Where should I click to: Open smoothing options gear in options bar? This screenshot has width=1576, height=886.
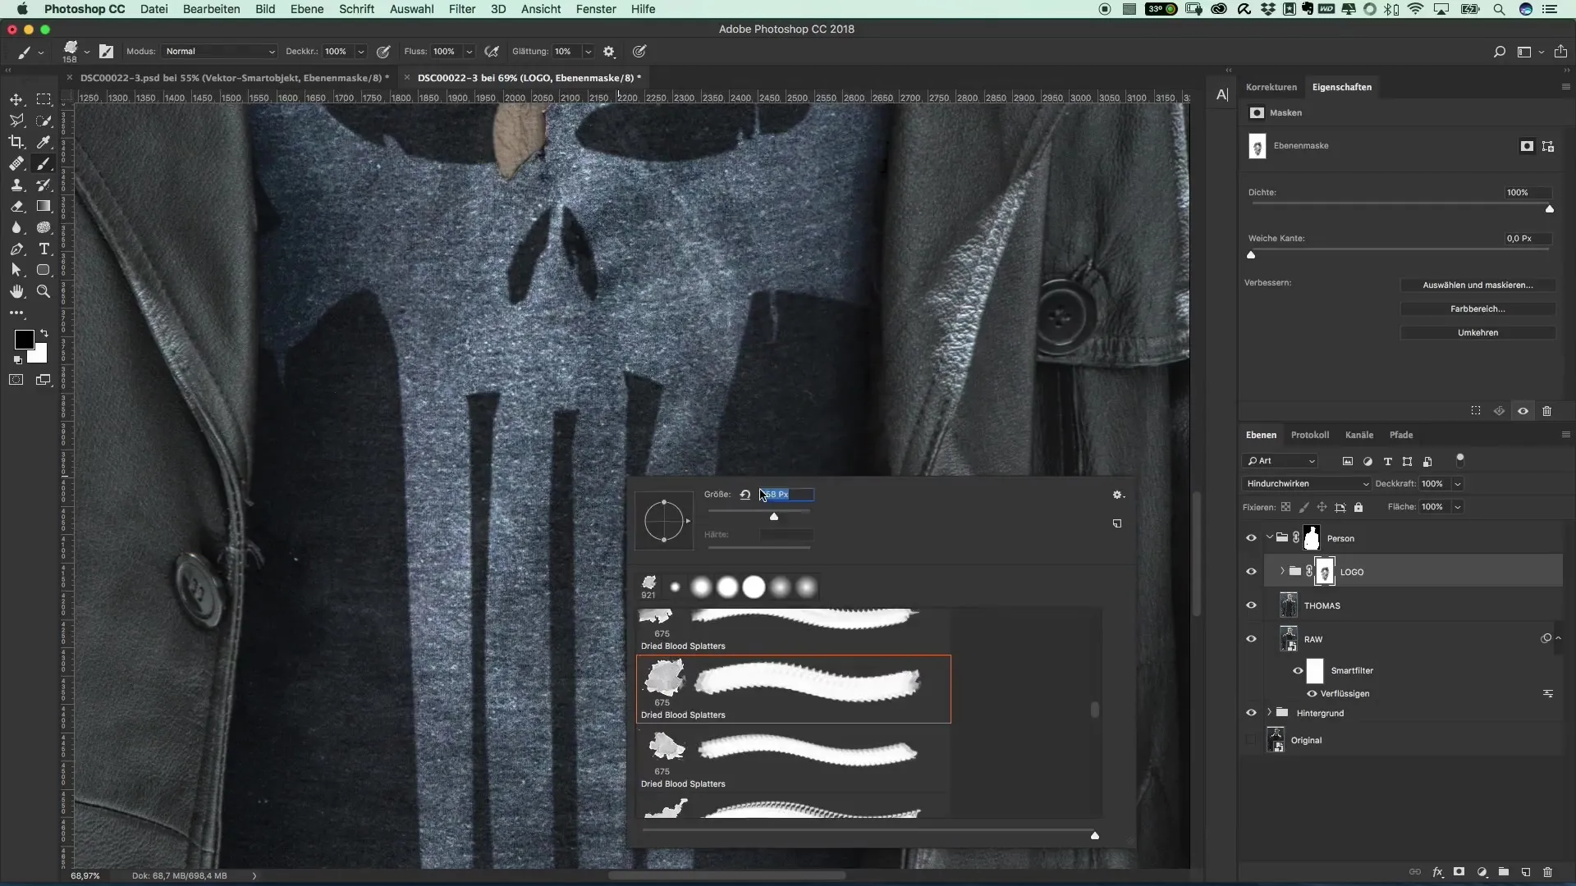[x=609, y=51]
